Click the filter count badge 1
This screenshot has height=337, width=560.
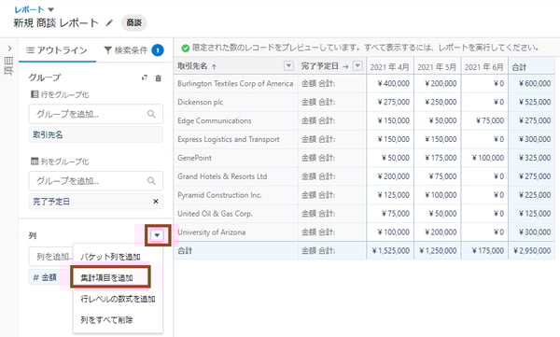coord(158,50)
